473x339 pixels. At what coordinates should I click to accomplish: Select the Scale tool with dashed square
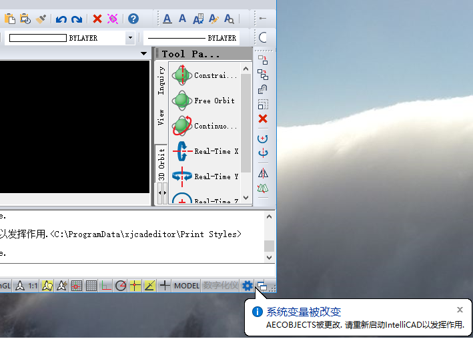263,104
